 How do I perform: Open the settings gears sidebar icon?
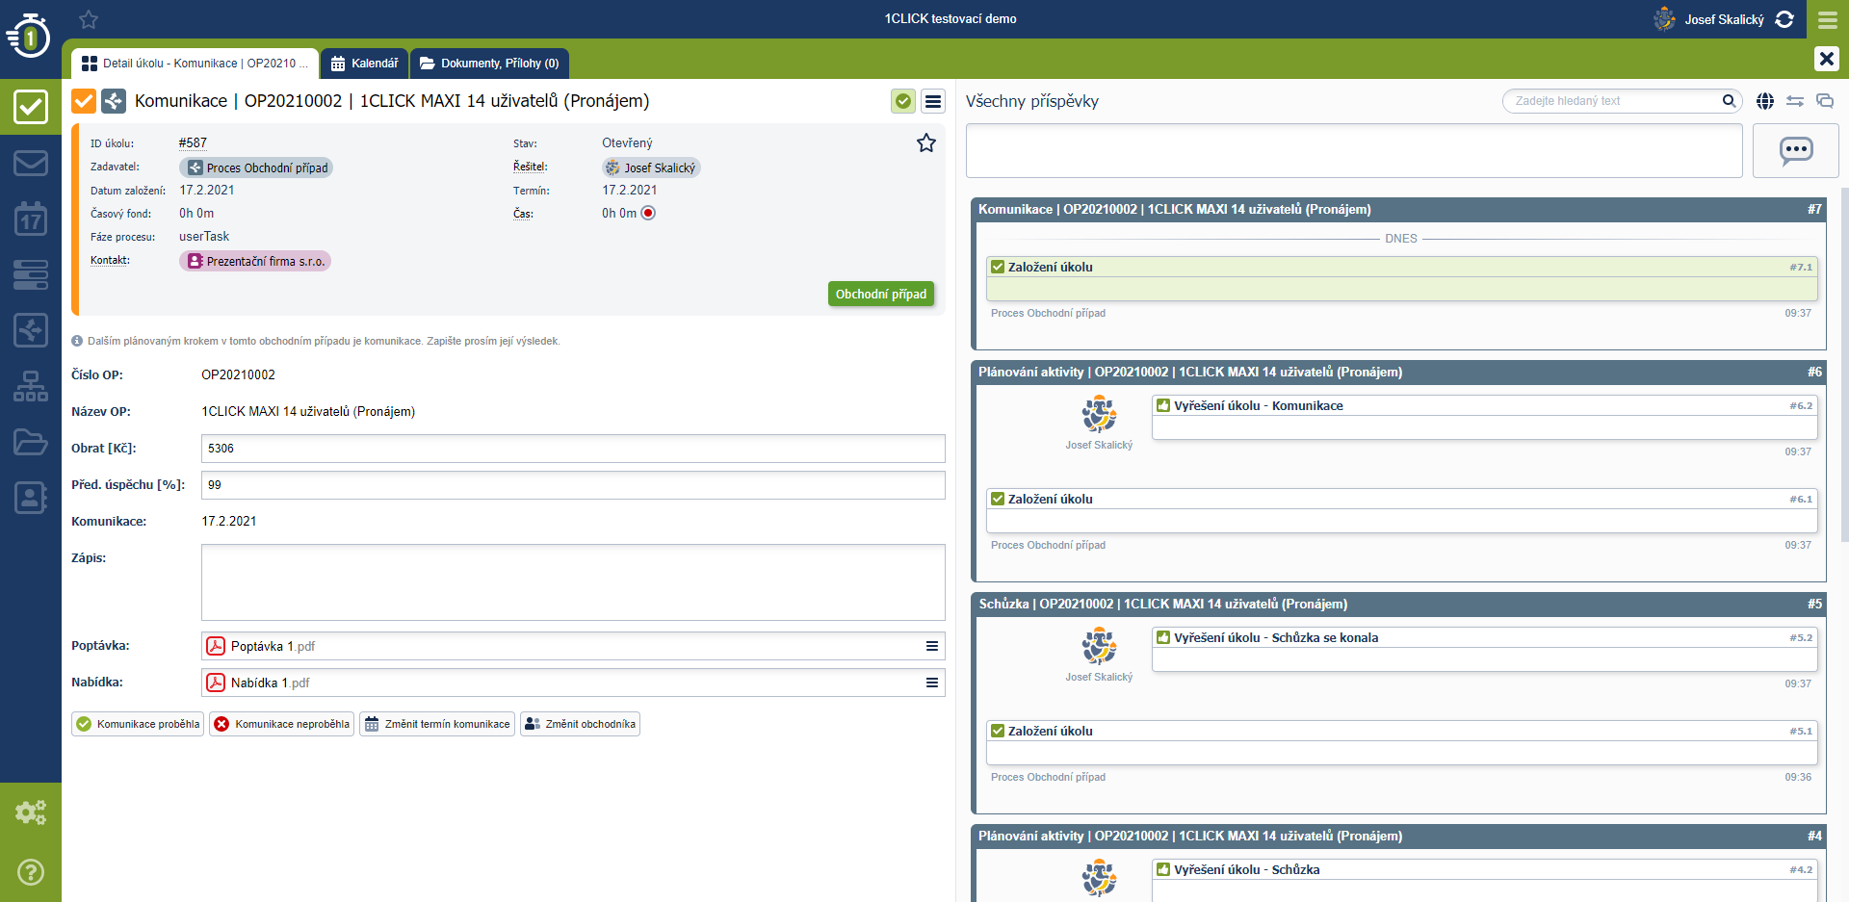31,812
